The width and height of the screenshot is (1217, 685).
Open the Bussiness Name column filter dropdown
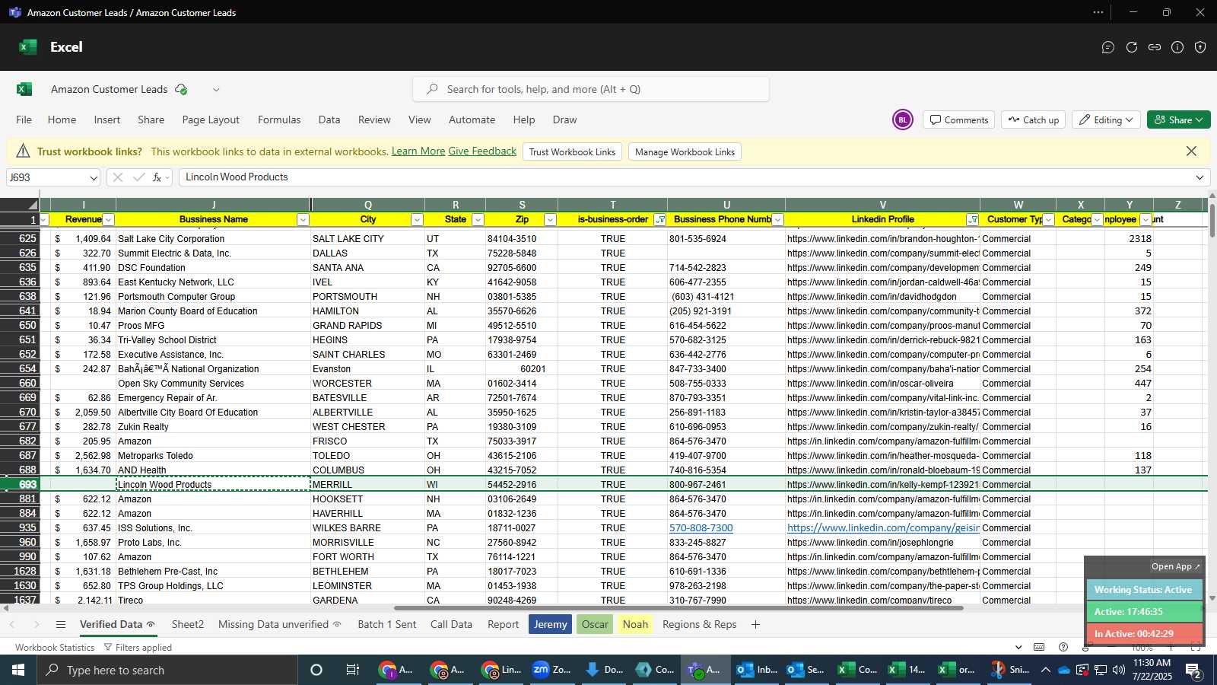[303, 219]
